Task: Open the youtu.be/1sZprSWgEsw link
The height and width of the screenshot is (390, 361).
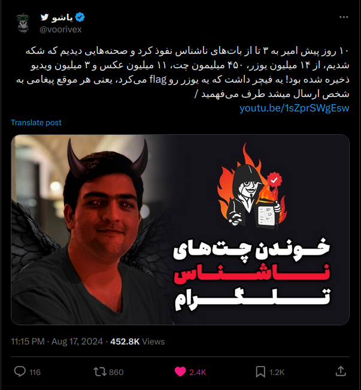Action: pyautogui.click(x=295, y=108)
